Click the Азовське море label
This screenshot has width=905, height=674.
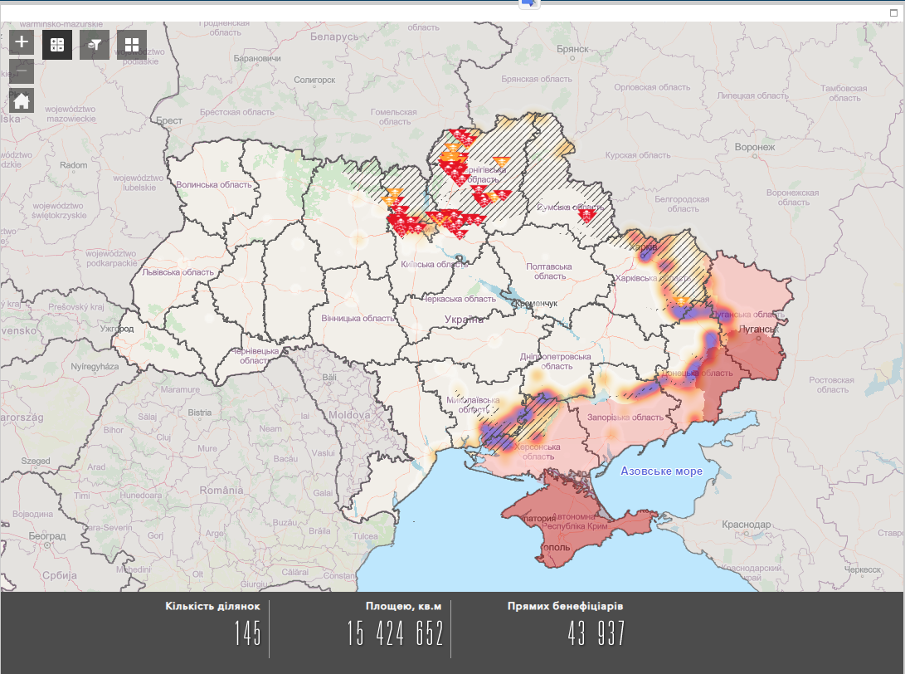661,471
